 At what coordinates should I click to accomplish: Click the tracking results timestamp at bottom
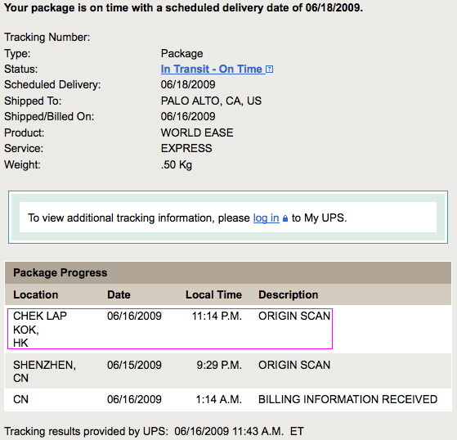coord(239,431)
